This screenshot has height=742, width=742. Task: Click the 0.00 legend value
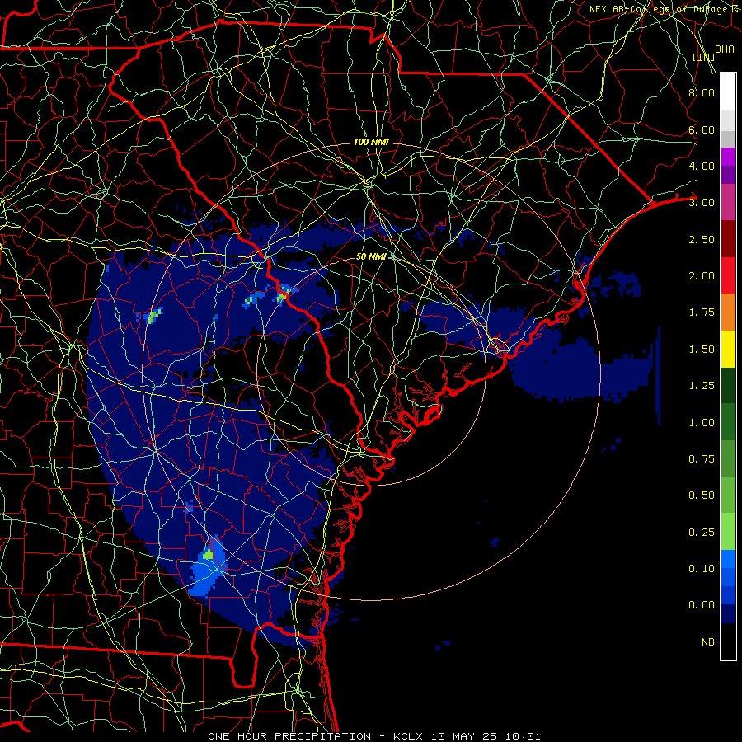tap(702, 605)
